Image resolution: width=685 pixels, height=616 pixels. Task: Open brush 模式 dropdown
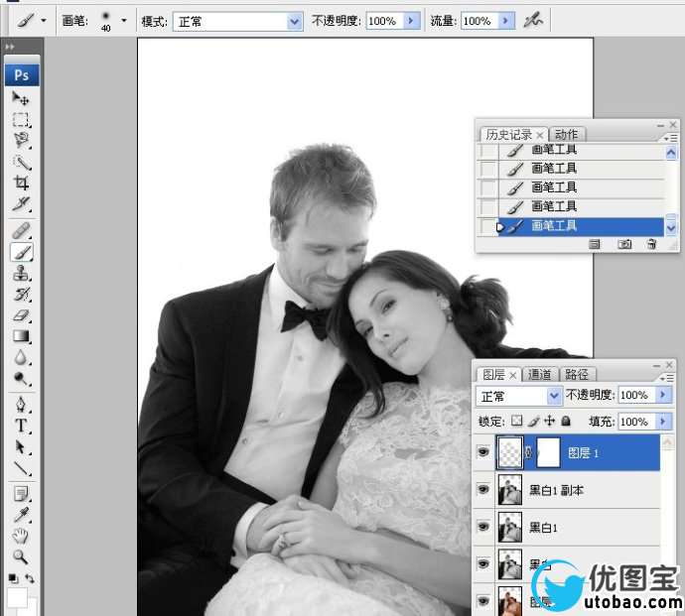[x=295, y=21]
